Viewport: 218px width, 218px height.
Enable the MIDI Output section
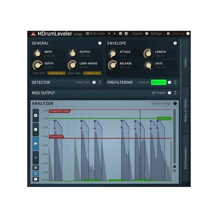159,93
